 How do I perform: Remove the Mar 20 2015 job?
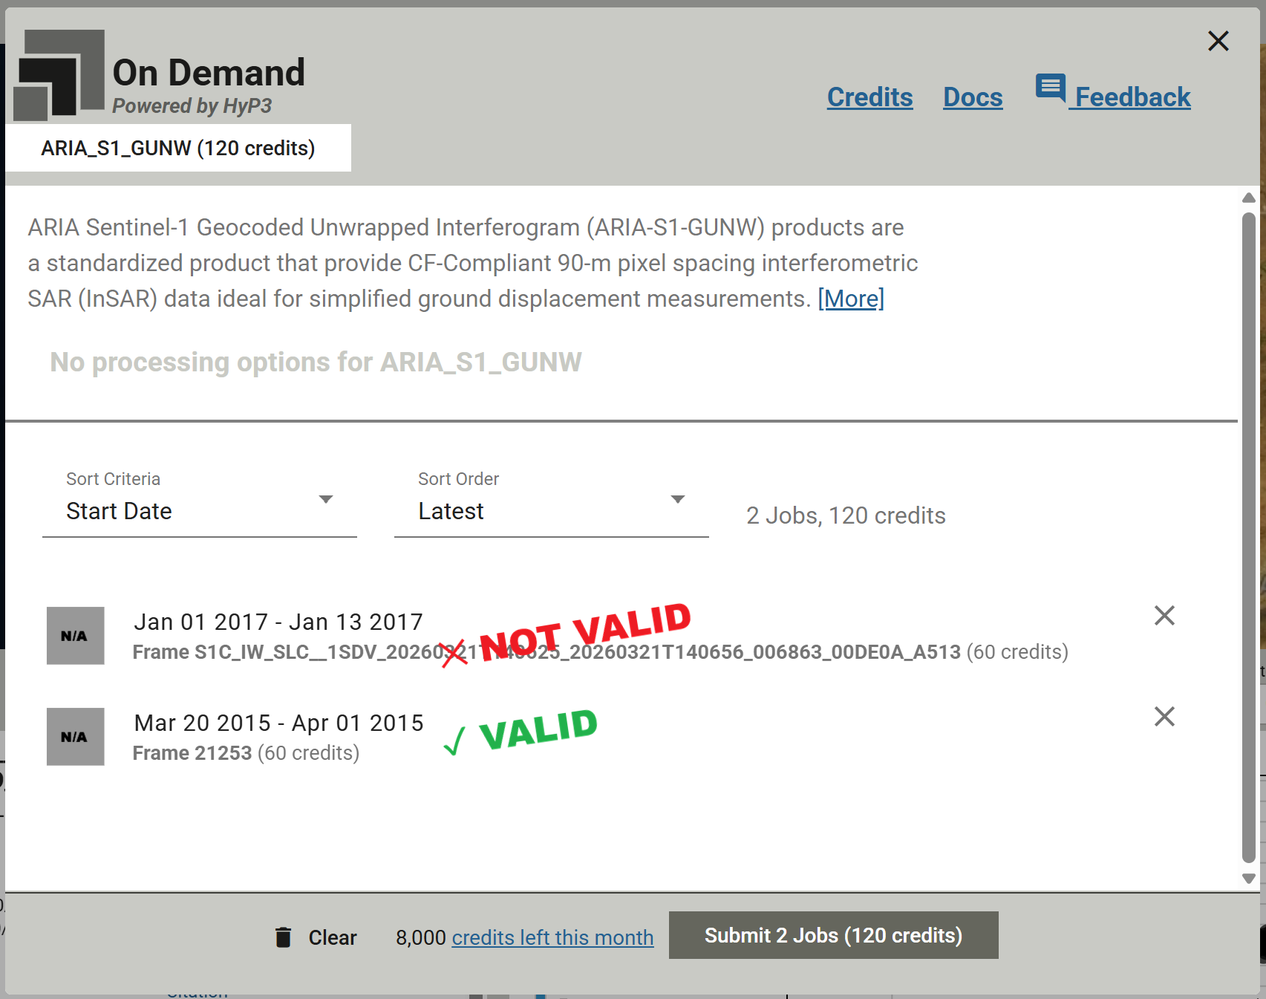pyautogui.click(x=1164, y=717)
